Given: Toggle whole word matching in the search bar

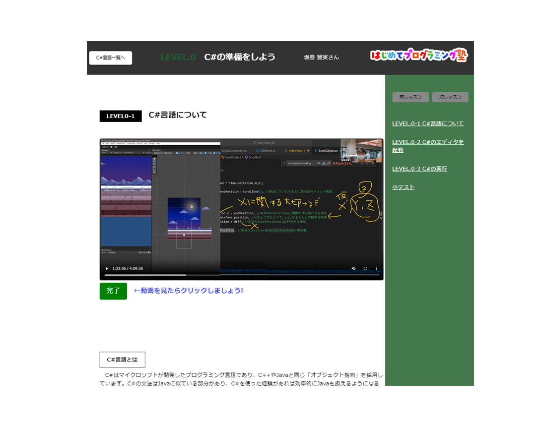Looking at the screenshot, I should click(324, 163).
